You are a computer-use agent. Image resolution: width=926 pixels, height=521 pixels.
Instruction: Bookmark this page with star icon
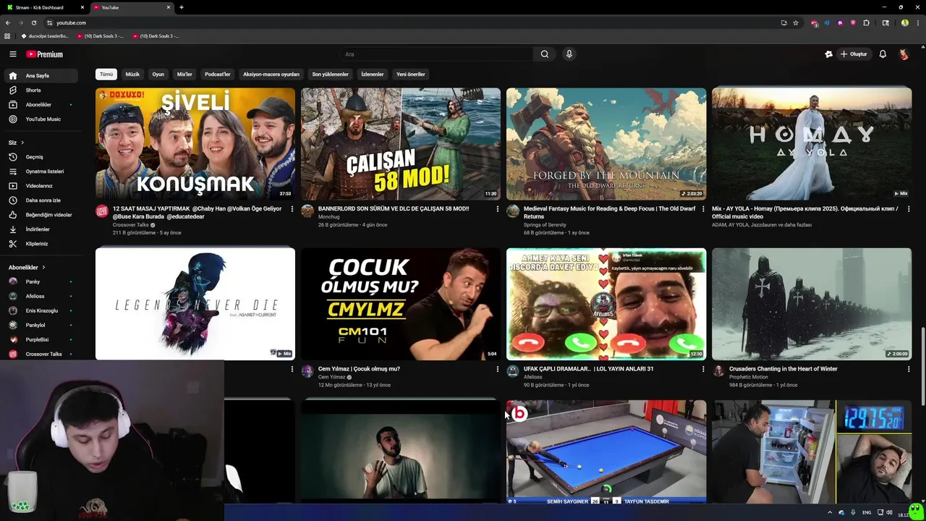point(796,22)
